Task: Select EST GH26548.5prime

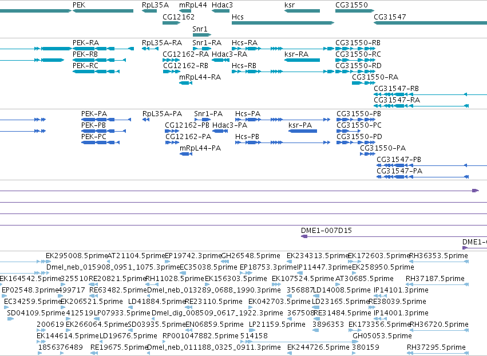Action: coord(225,262)
